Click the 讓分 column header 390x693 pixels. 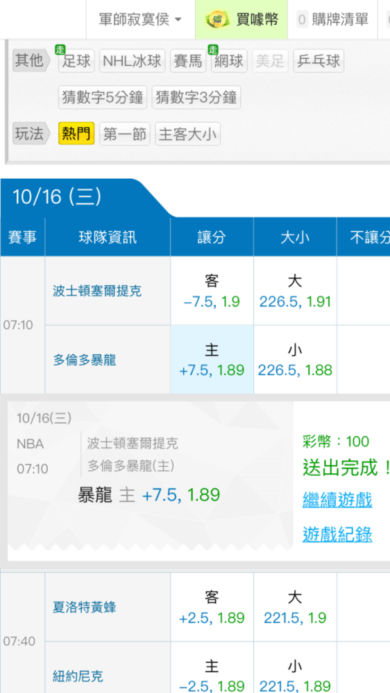[212, 237]
